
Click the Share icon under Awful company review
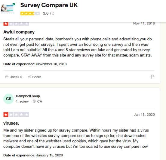click(x=29, y=77)
